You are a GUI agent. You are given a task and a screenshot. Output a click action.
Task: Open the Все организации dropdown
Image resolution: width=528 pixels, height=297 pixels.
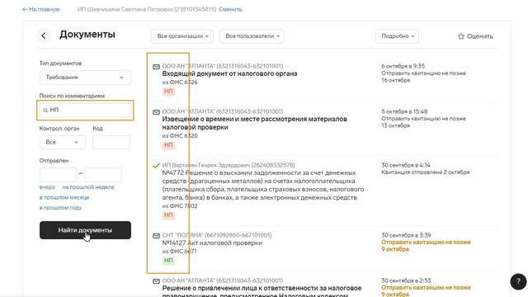182,36
